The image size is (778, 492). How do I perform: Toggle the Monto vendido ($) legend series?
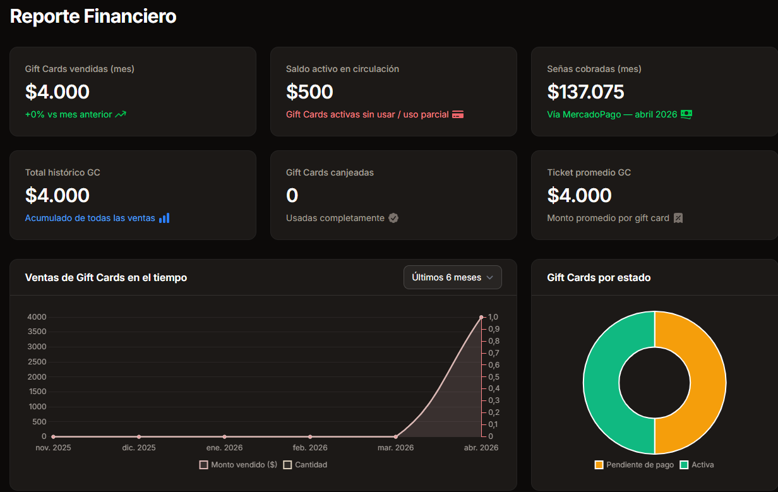pos(238,465)
